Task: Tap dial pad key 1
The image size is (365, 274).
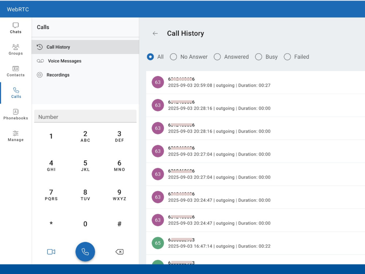Action: point(51,136)
